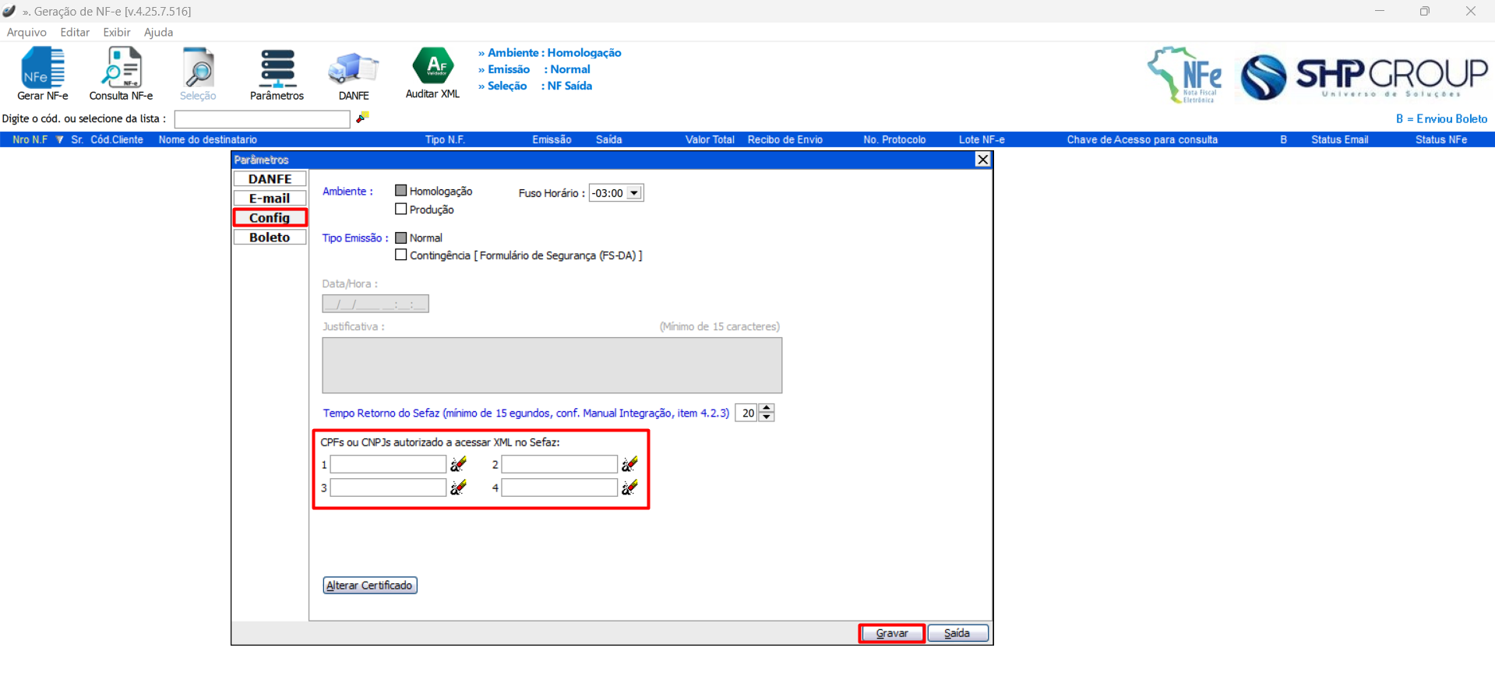Click the Nro N.F column filter arrow
This screenshot has height=683, width=1495.
59,140
